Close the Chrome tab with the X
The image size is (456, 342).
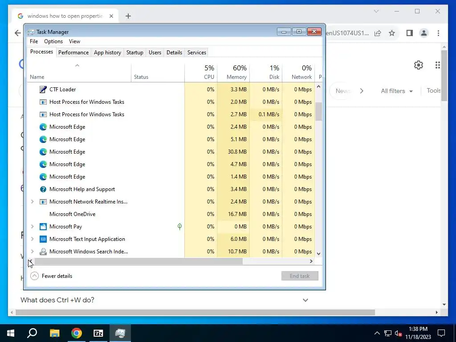tap(111, 16)
